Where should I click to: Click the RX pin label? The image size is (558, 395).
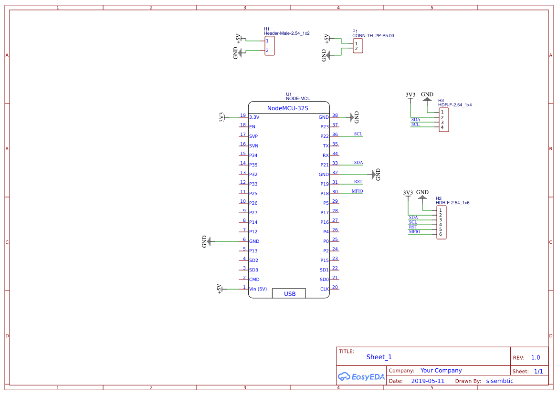pyautogui.click(x=326, y=156)
